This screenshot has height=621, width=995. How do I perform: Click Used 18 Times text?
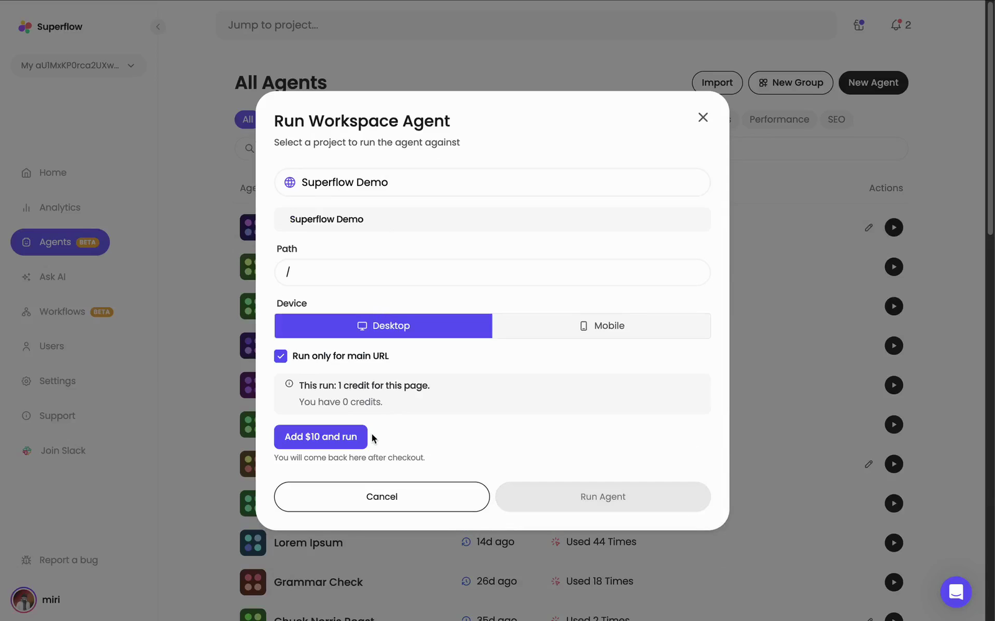[599, 581]
